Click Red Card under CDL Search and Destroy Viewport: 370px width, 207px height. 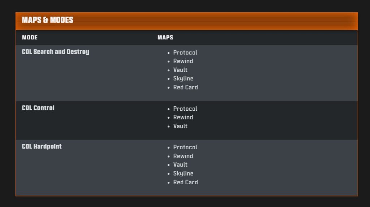185,87
